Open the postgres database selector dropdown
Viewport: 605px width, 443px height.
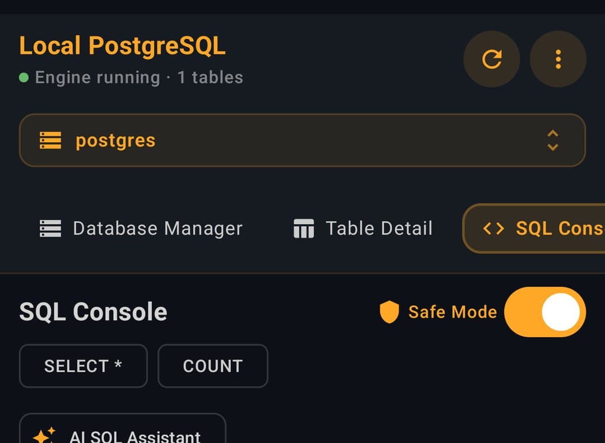point(302,141)
